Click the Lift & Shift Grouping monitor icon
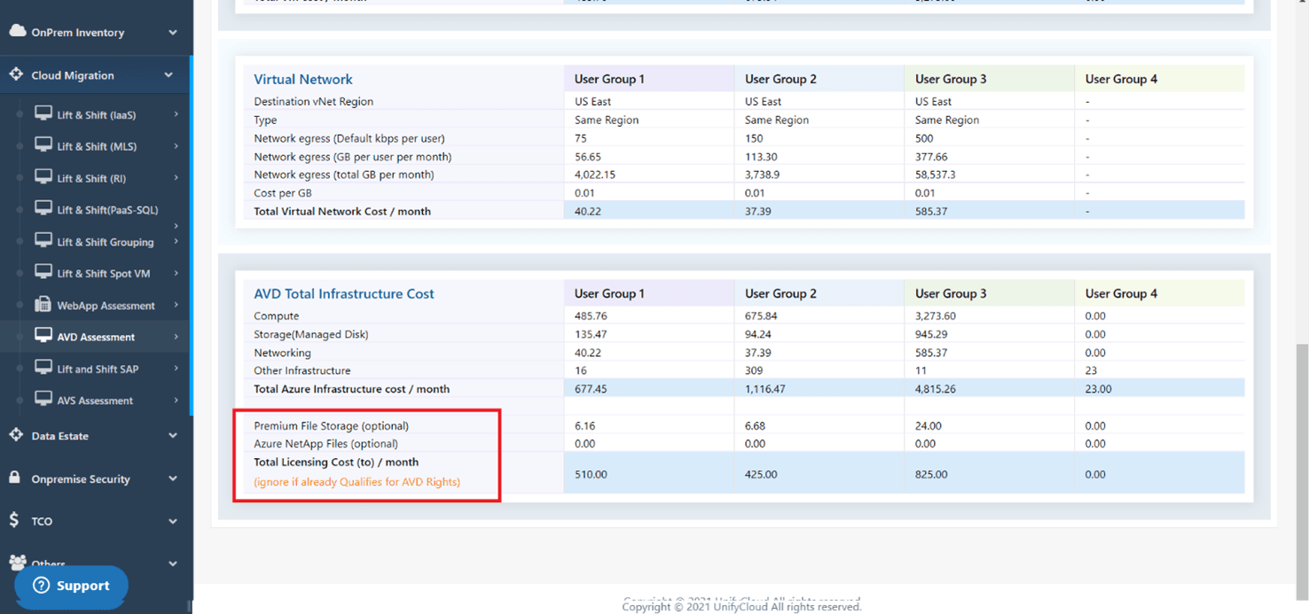1309x614 pixels. [43, 241]
